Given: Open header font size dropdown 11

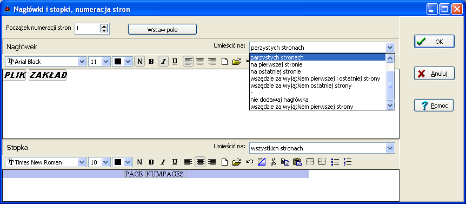Looking at the screenshot, I should click(105, 62).
